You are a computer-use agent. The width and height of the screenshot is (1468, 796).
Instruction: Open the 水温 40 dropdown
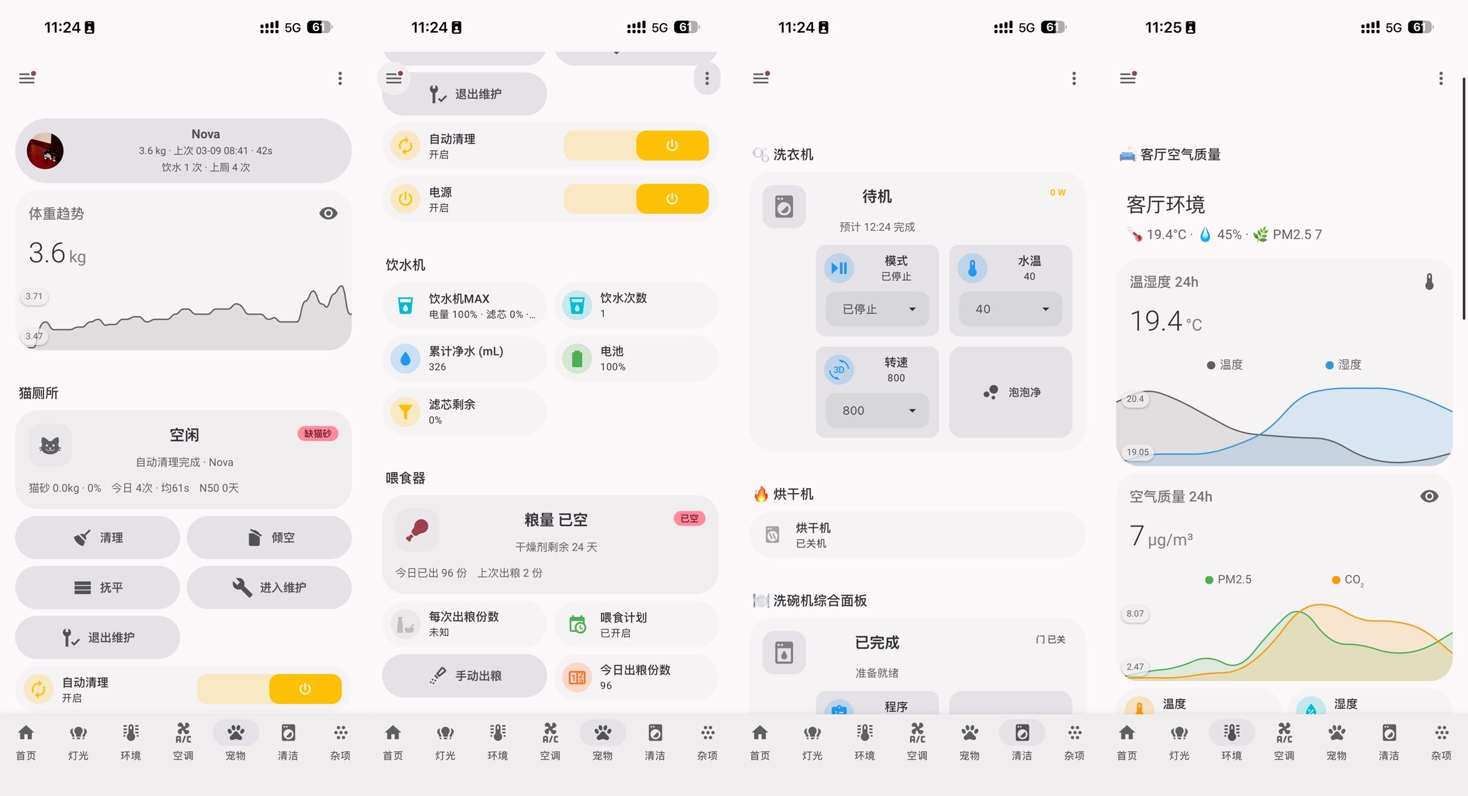[x=1010, y=309]
